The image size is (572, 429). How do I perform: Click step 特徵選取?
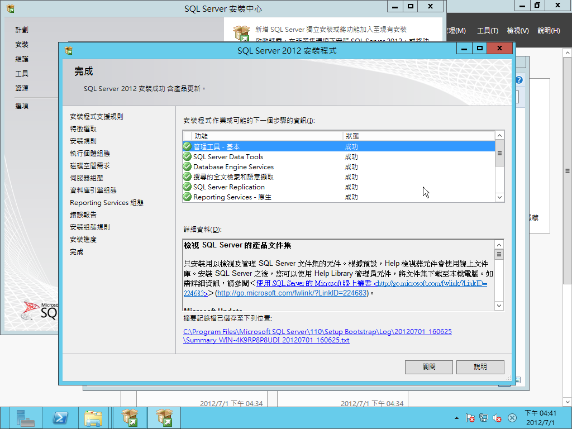(83, 129)
